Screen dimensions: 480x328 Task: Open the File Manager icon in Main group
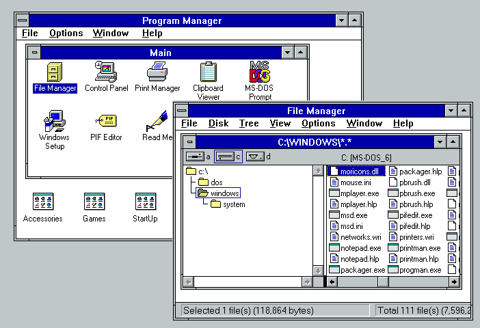coord(55,72)
